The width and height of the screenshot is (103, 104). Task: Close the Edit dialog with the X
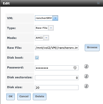[x=98, y=3]
